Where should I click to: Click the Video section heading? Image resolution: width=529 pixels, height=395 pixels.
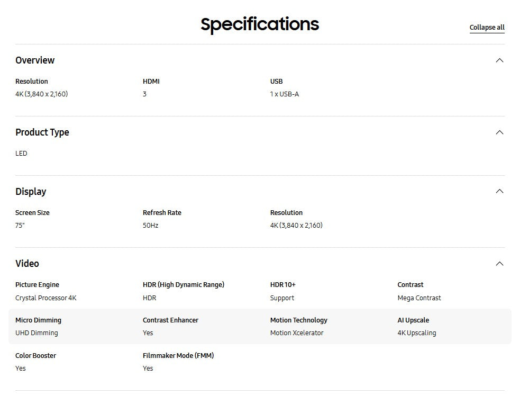[27, 264]
